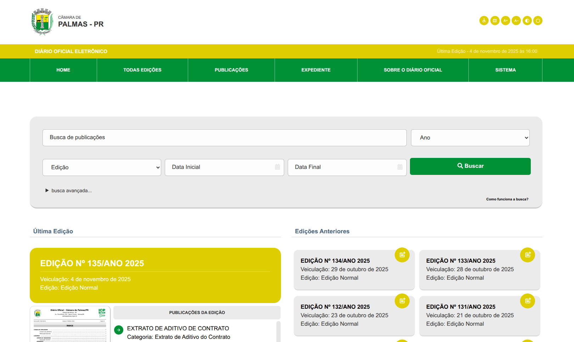Open EXTRATO DE ADITIVO DE CONTRATO publication
This screenshot has height=342, width=574.
pyautogui.click(x=178, y=329)
